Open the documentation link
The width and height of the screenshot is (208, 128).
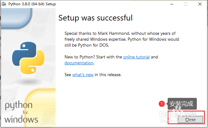click(79, 63)
